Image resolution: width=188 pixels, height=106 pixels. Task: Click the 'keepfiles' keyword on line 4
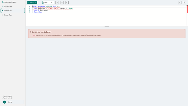38,12
